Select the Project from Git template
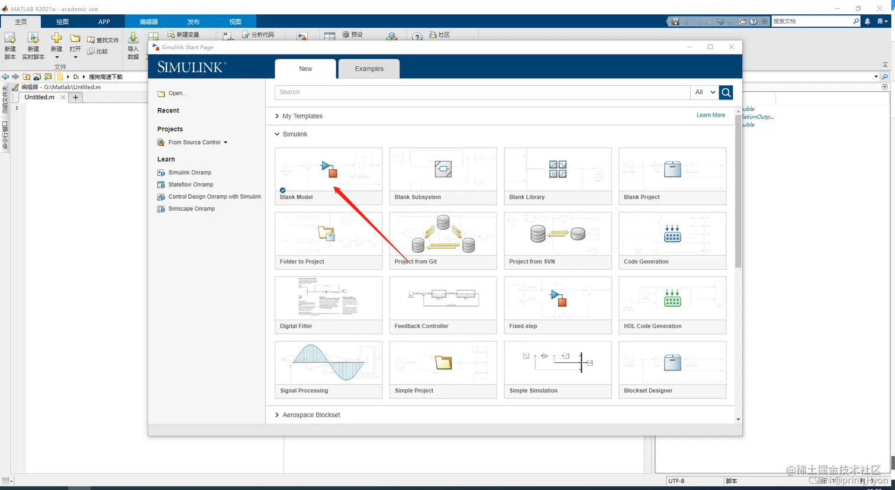The image size is (895, 490). click(x=443, y=241)
